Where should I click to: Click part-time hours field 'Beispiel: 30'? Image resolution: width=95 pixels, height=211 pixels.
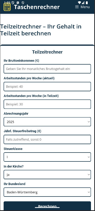(x=47, y=104)
